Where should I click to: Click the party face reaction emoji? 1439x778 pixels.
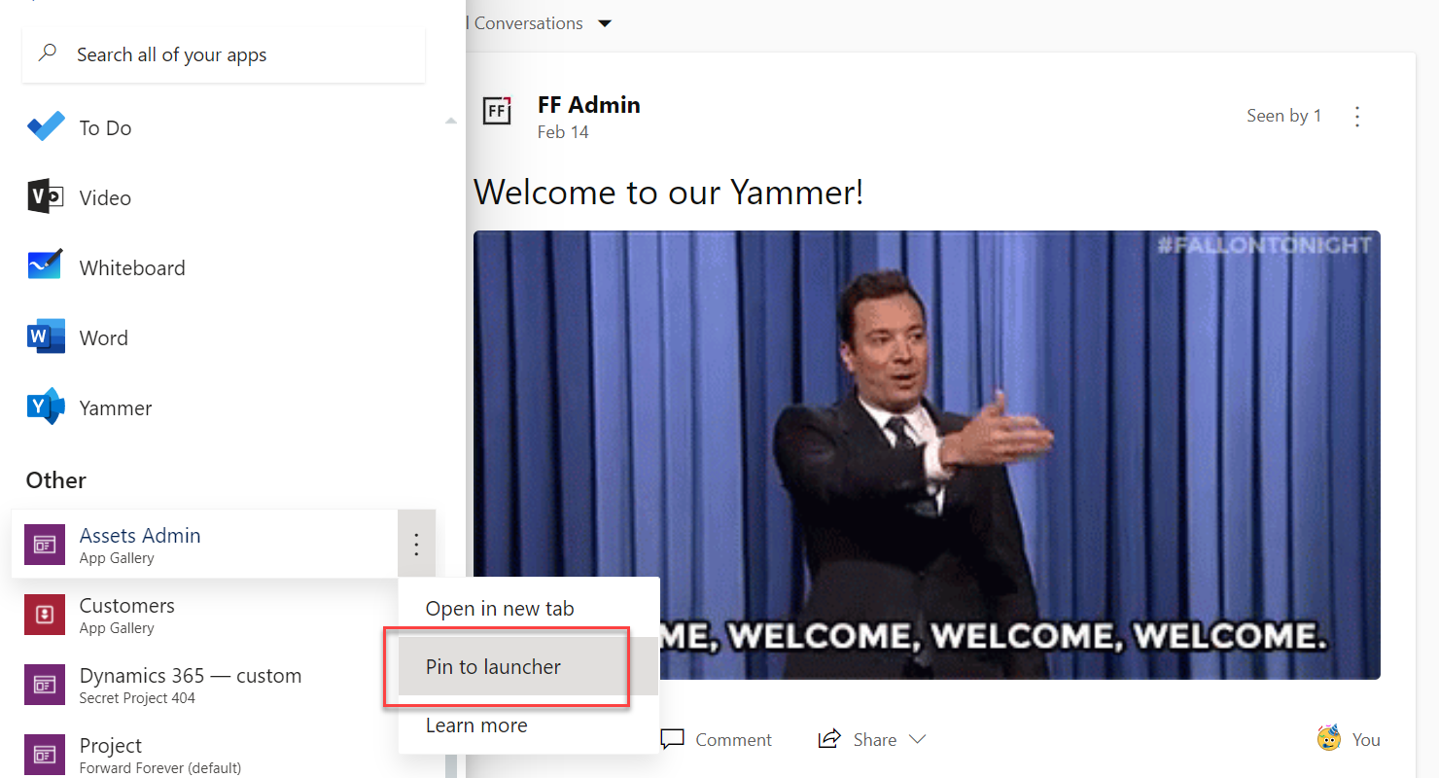(1329, 739)
